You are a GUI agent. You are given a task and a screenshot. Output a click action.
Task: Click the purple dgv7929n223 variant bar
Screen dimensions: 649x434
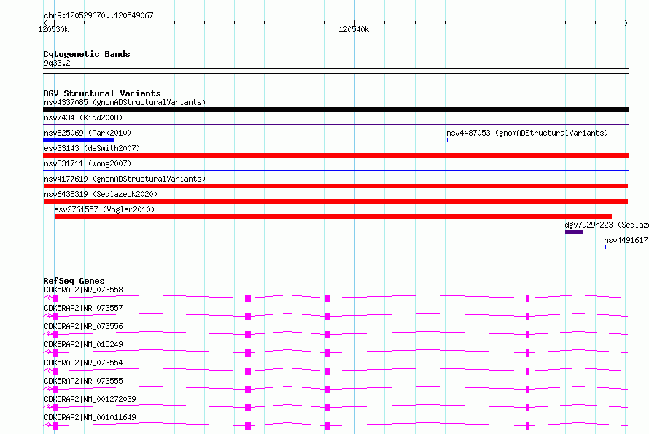coord(574,232)
